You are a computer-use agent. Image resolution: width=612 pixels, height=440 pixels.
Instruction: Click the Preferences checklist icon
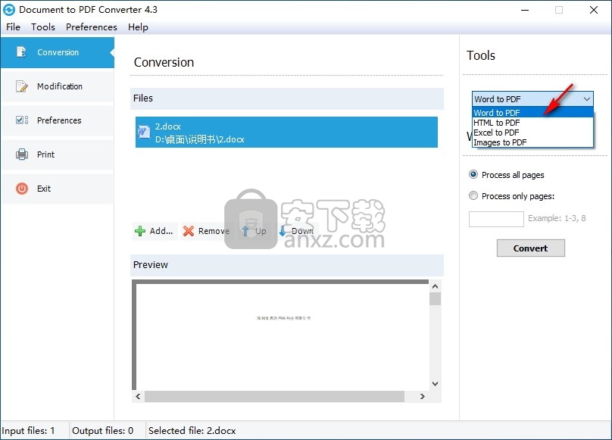pyautogui.click(x=21, y=120)
